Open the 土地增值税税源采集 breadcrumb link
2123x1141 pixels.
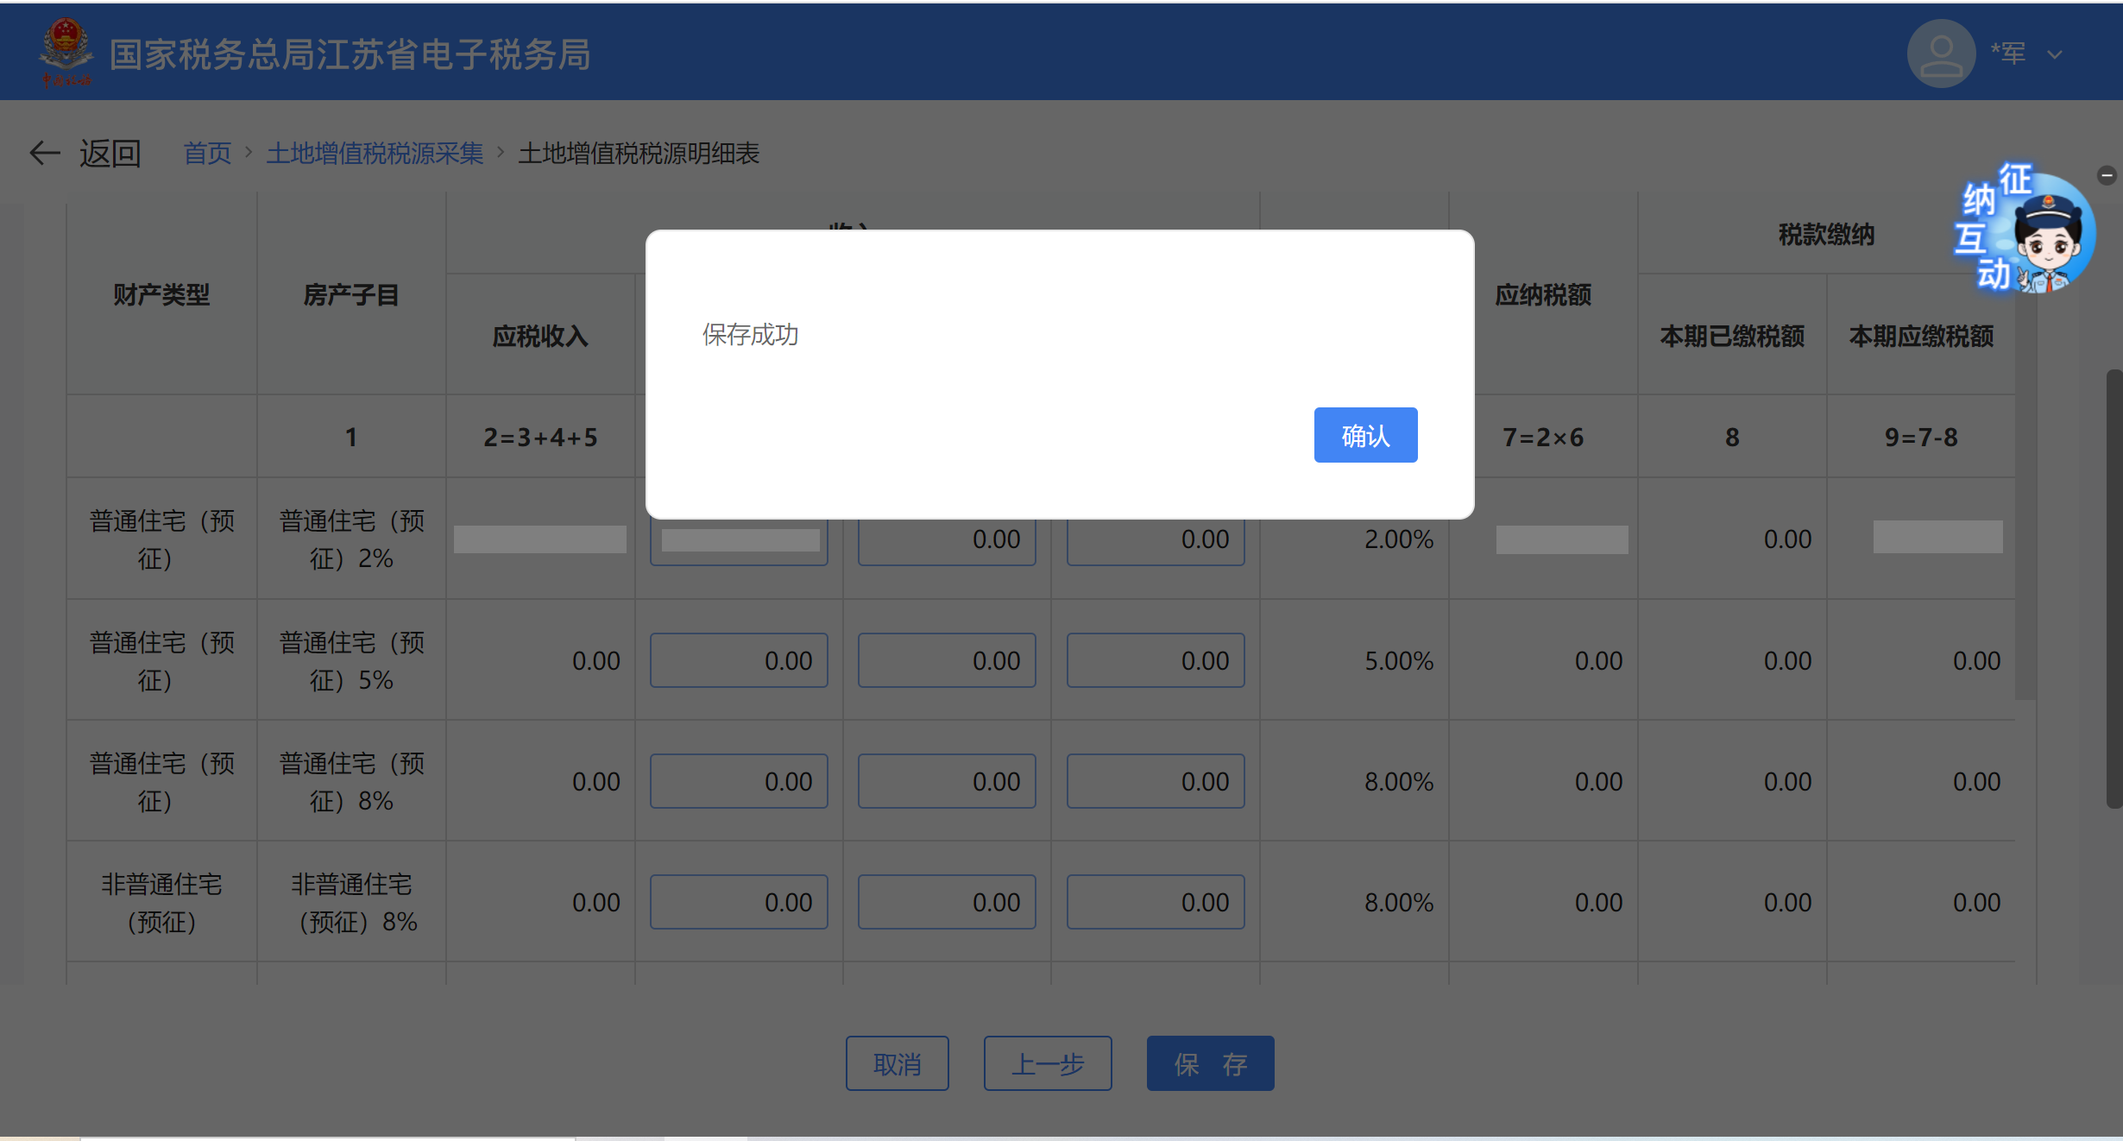click(375, 154)
